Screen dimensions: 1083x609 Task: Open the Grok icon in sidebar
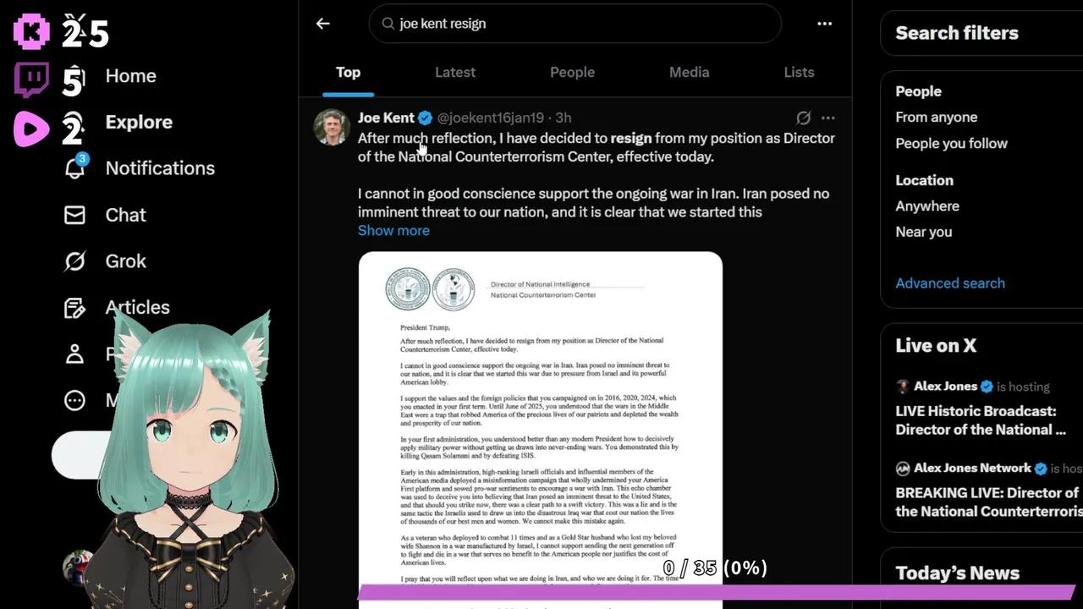[74, 261]
